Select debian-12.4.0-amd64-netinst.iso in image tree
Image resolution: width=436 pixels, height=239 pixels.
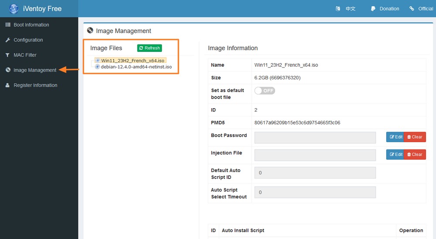click(136, 67)
